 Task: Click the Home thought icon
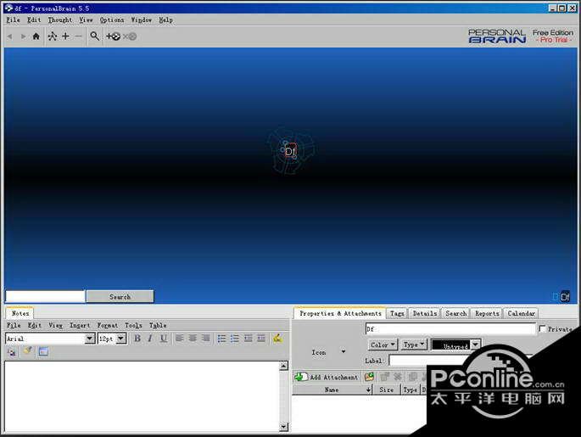click(36, 36)
